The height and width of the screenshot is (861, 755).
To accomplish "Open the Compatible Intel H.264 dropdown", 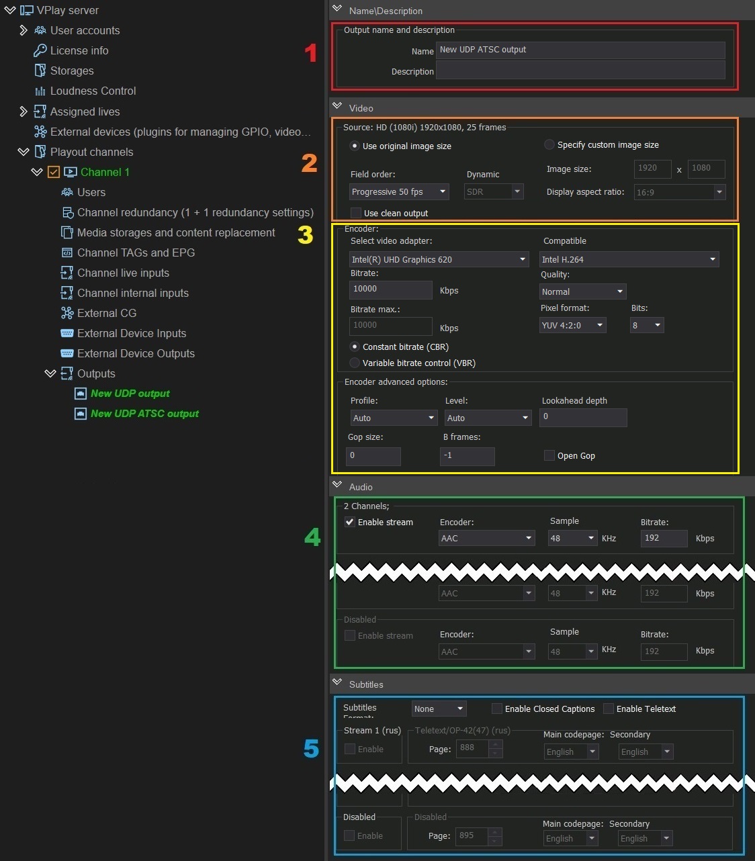I will tap(629, 259).
